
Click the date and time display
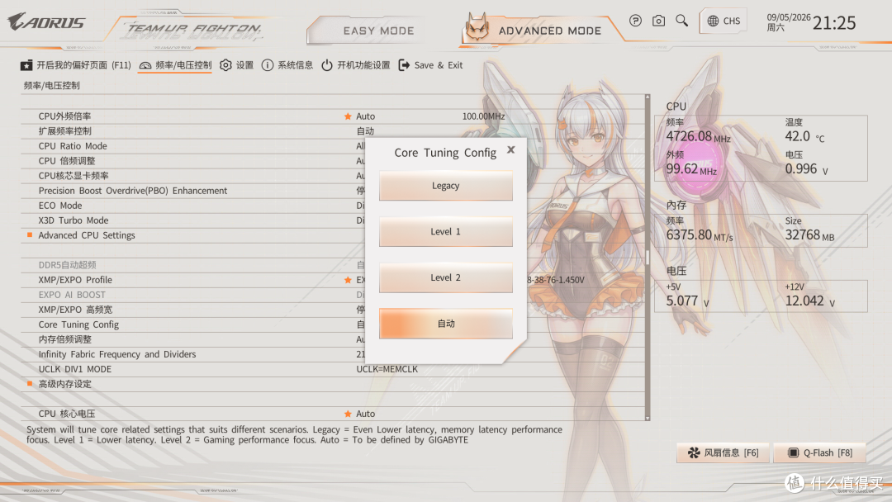tap(811, 22)
